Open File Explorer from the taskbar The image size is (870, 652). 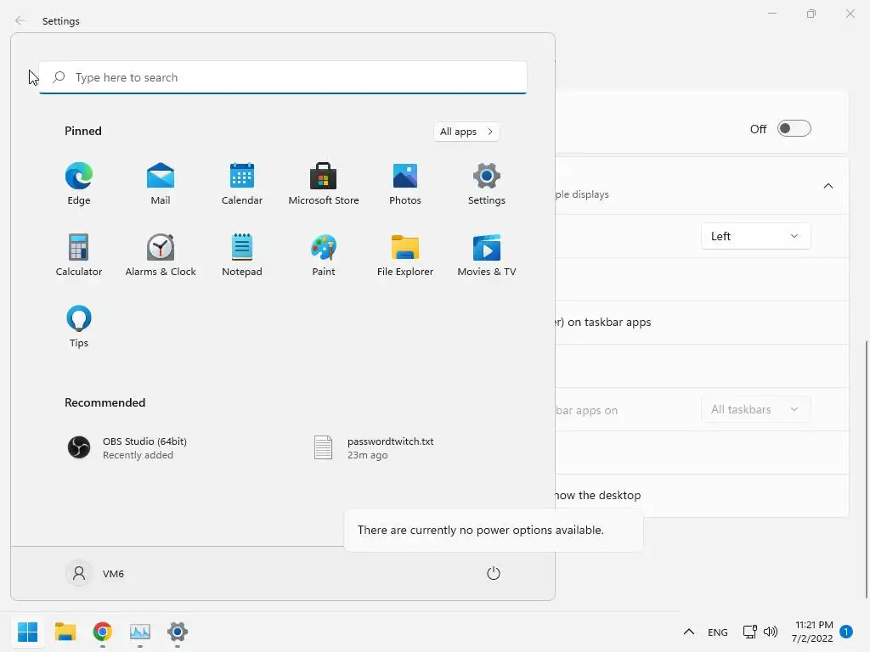click(x=65, y=632)
